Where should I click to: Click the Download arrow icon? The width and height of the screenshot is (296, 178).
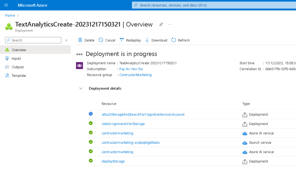(x=147, y=40)
